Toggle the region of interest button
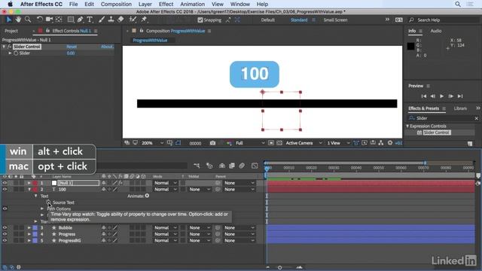The width and height of the screenshot is (482, 271). [x=271, y=143]
